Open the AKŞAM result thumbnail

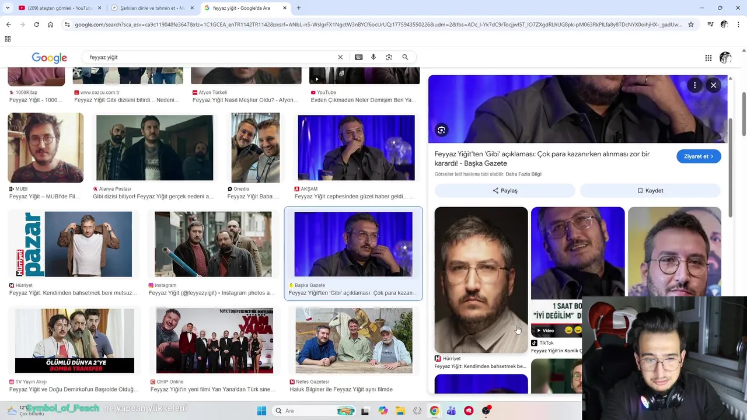pos(356,148)
